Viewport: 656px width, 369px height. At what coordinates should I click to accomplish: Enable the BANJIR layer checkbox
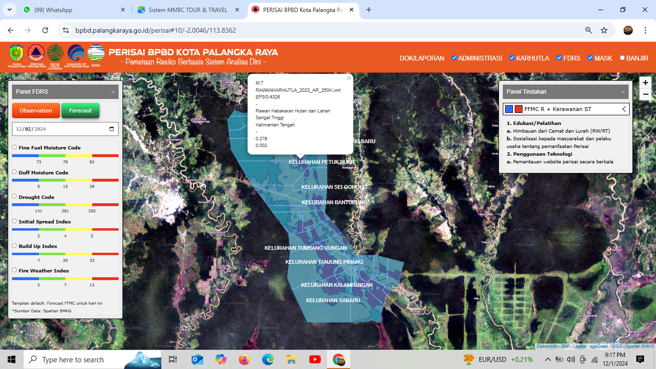pos(622,58)
